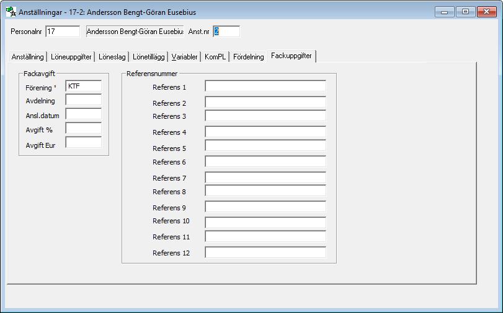503x313 pixels.
Task: Click the Referens 8 input field
Action: pyautogui.click(x=265, y=191)
